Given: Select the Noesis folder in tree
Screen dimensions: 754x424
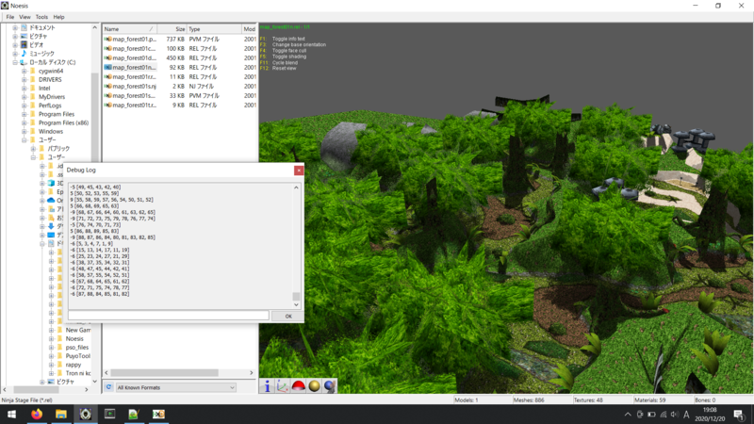Looking at the screenshot, I should click(74, 338).
